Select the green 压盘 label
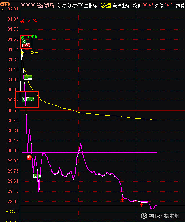The width and height of the screenshot is (185, 222). point(28,78)
